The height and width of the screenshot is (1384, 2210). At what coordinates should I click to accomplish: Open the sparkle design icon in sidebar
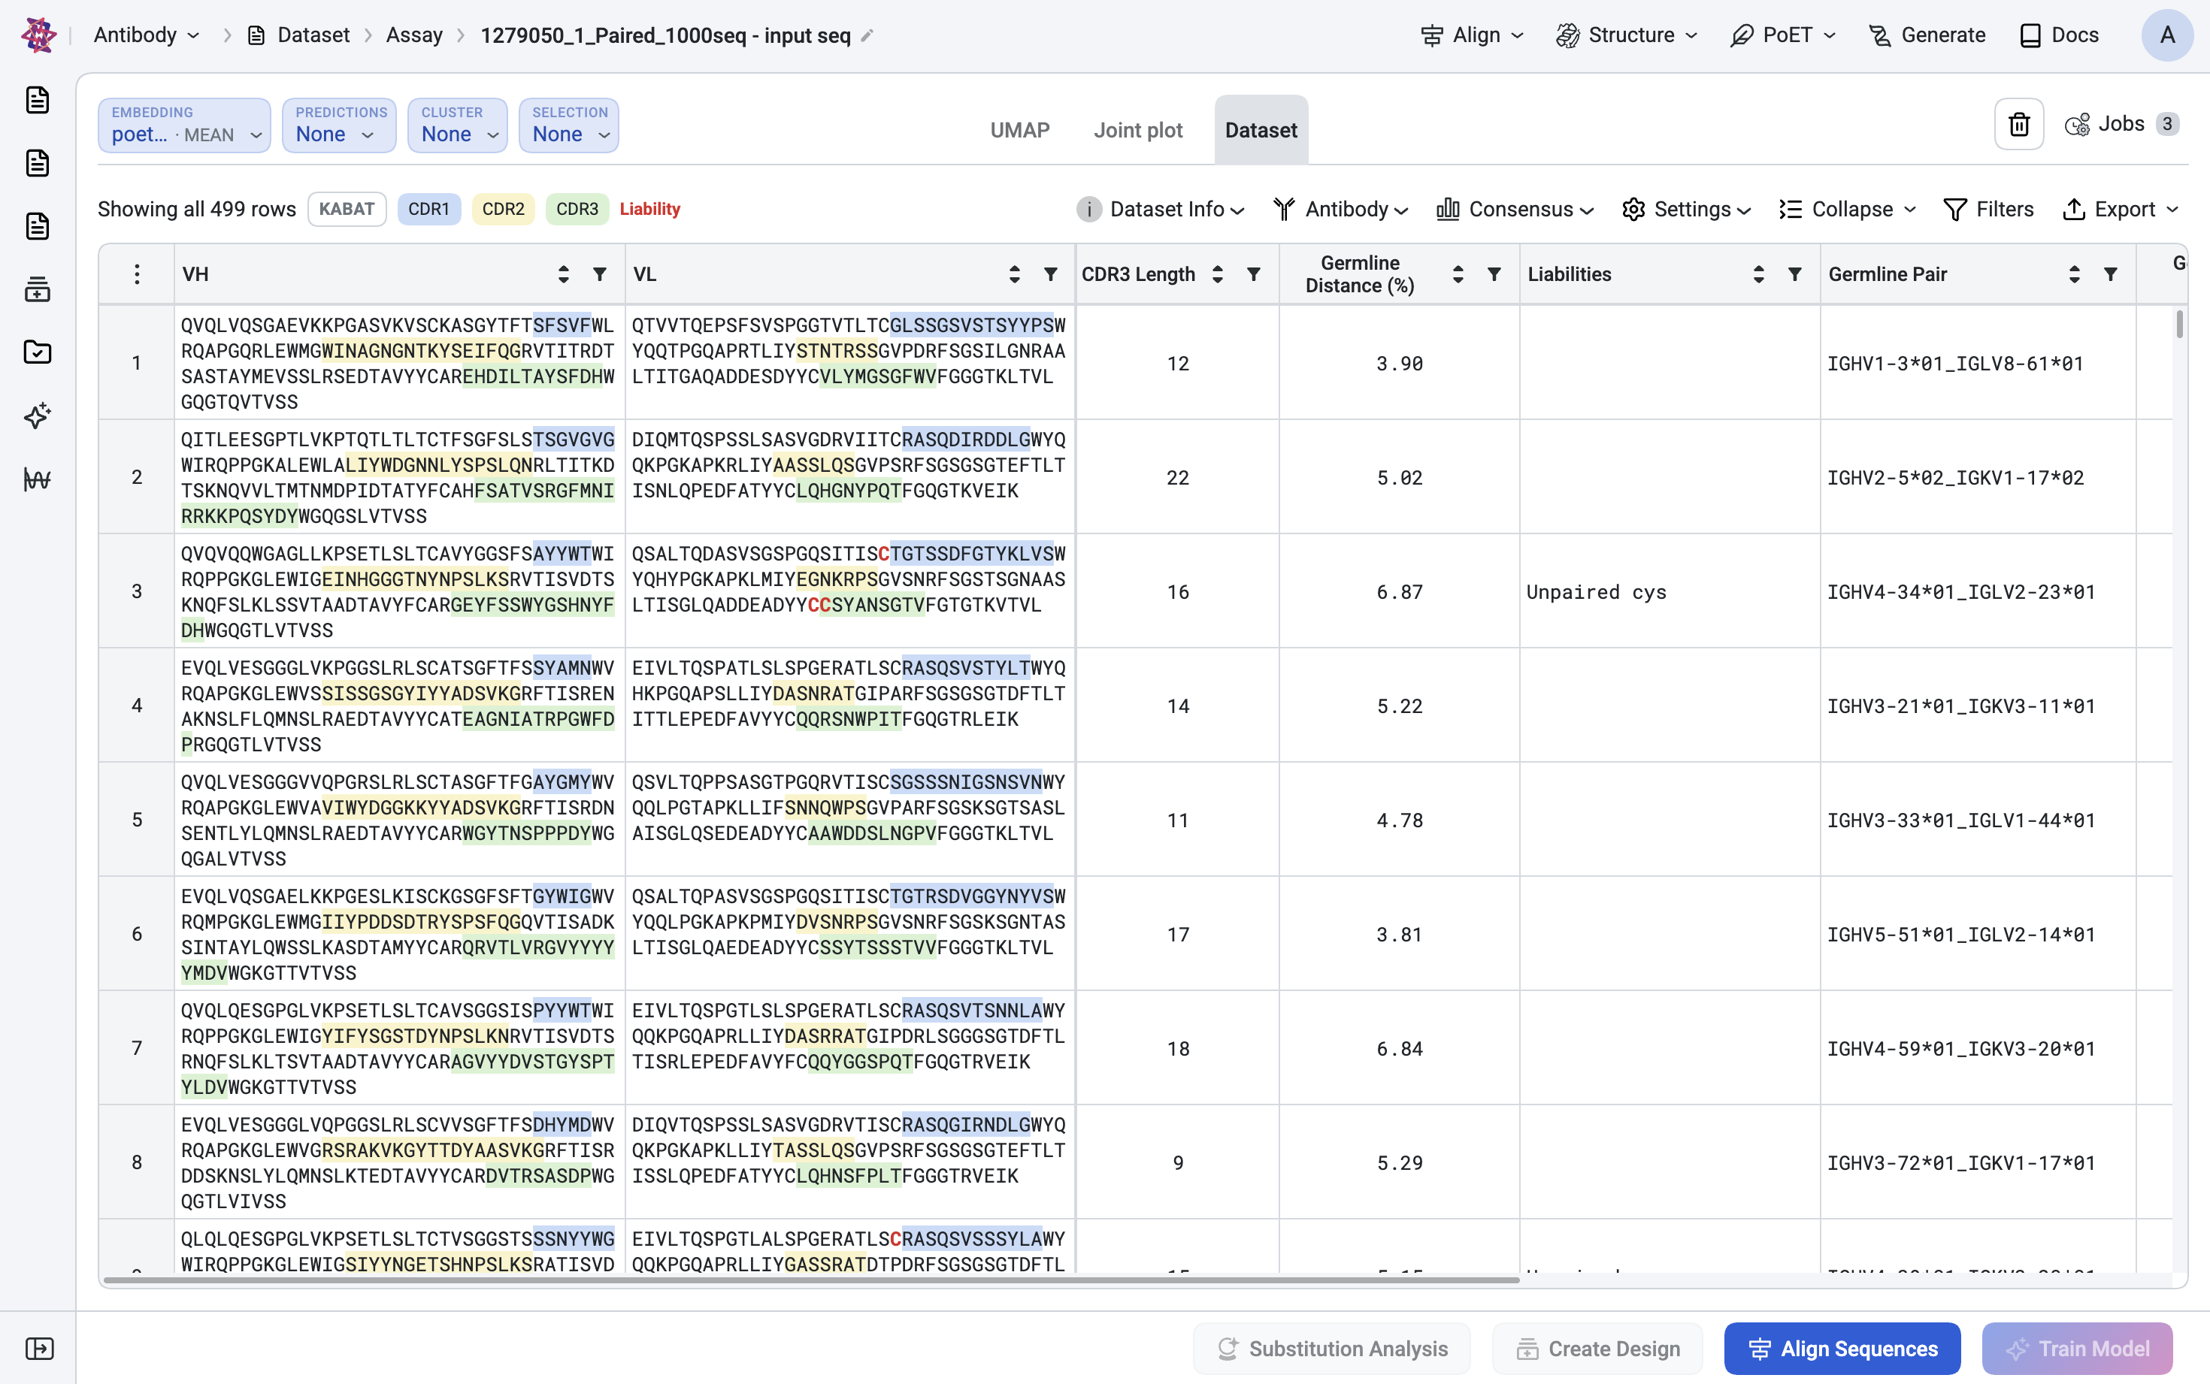point(38,416)
